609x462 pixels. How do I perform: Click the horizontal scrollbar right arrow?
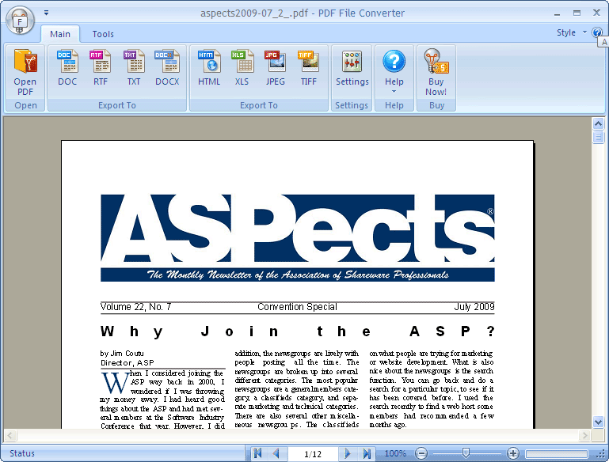(584, 436)
